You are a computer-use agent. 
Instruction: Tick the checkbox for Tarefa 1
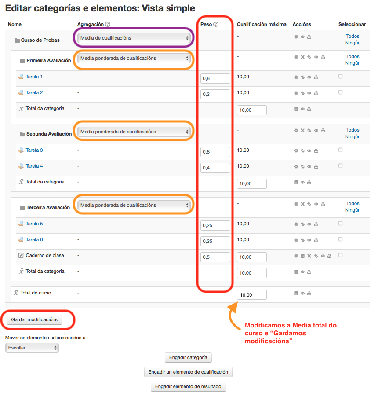(x=340, y=77)
